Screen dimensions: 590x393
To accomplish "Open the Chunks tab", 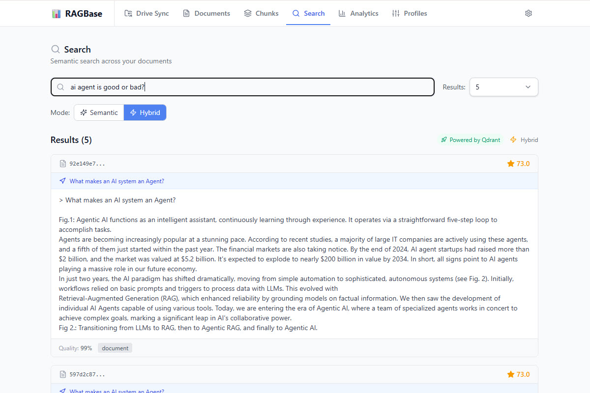I will pos(262,13).
